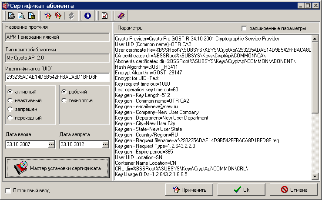322x200 pixels.
Task: Toggle the 'Потоковый ввод' checkbox
Action: click(8, 190)
